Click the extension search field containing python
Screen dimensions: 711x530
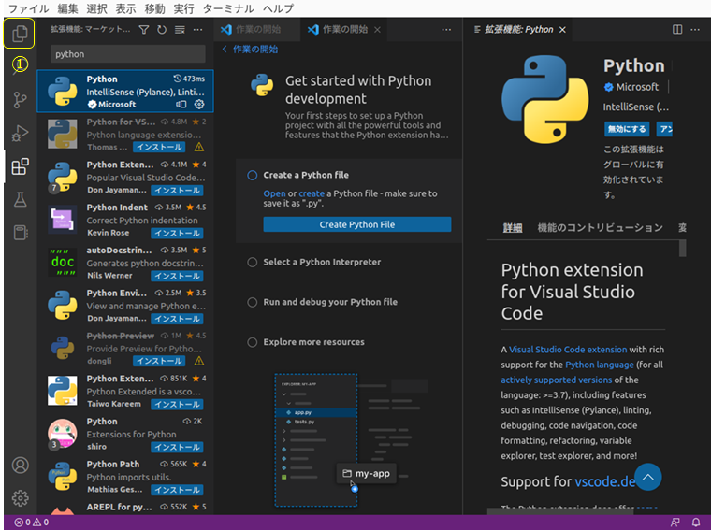click(127, 54)
